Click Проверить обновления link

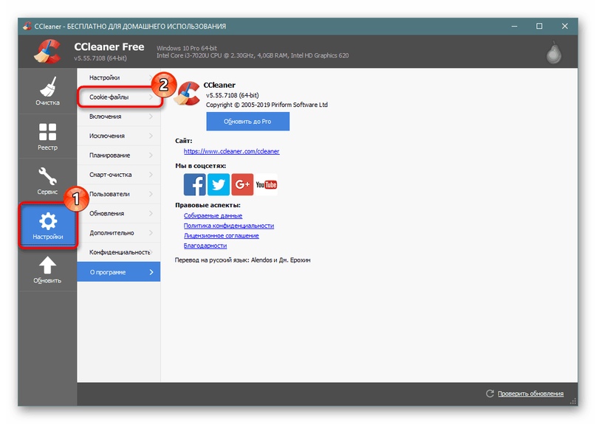tap(530, 394)
